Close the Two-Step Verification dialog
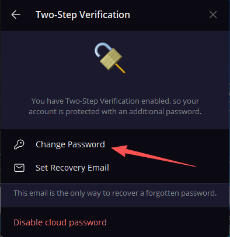Screen dimensions: 230x237 213,15
